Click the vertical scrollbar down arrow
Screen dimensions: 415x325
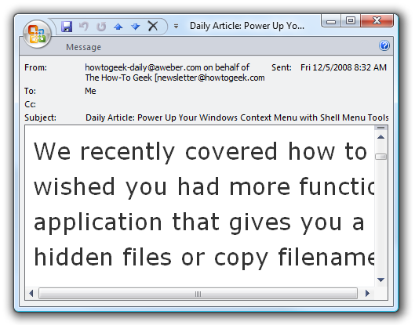[x=380, y=280]
